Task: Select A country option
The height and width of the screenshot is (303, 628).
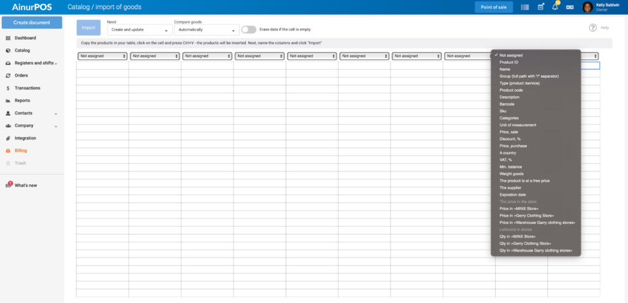Action: pos(536,153)
